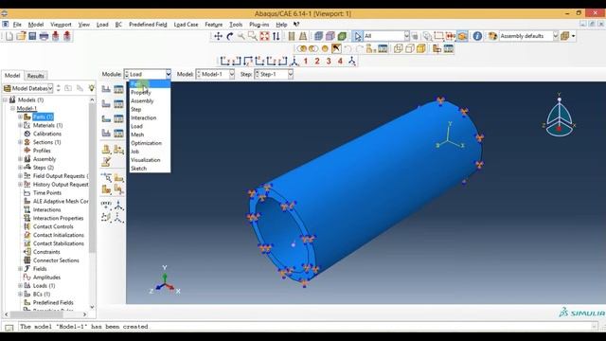Click the model tree light bulb icon

(x=92, y=88)
